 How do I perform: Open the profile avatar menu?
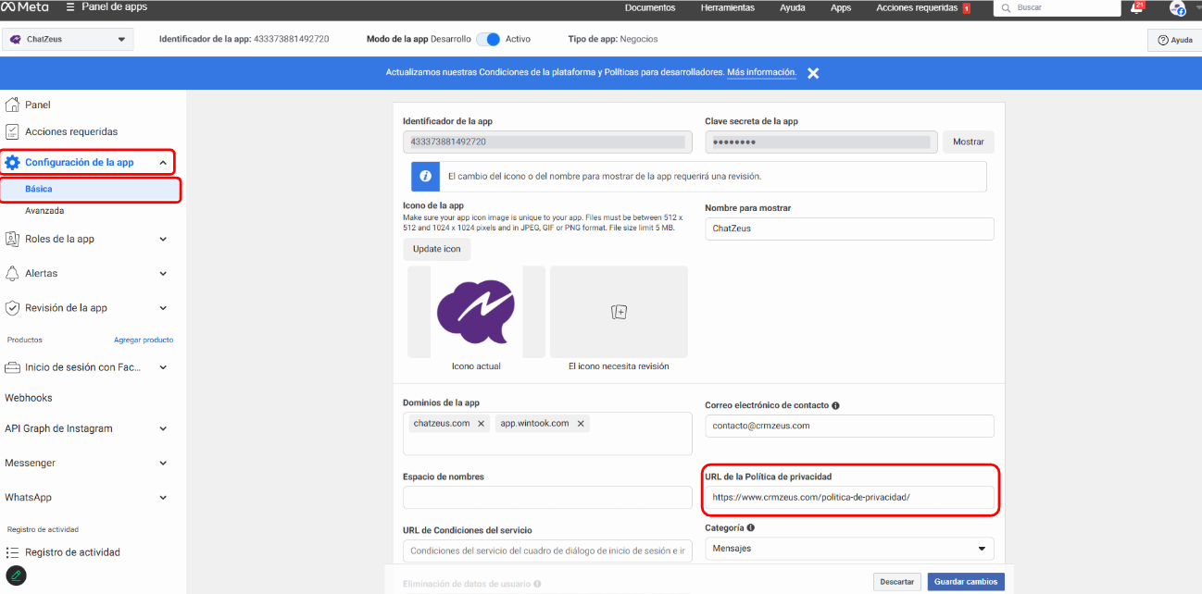1177,8
